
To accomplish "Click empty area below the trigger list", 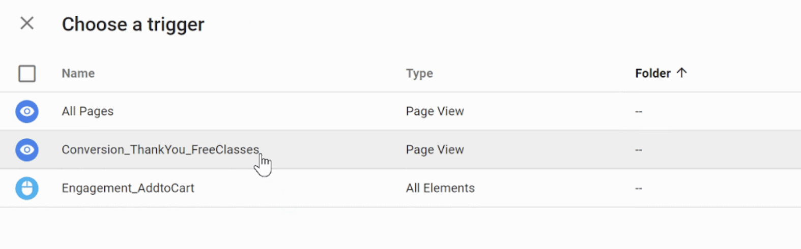I will pyautogui.click(x=400, y=229).
